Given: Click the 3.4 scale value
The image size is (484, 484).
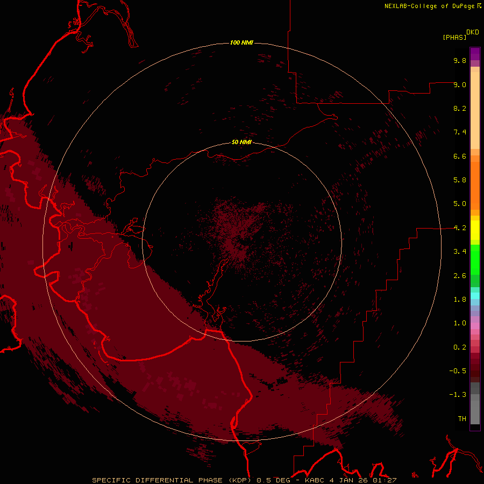Looking at the screenshot, I should coord(460,252).
